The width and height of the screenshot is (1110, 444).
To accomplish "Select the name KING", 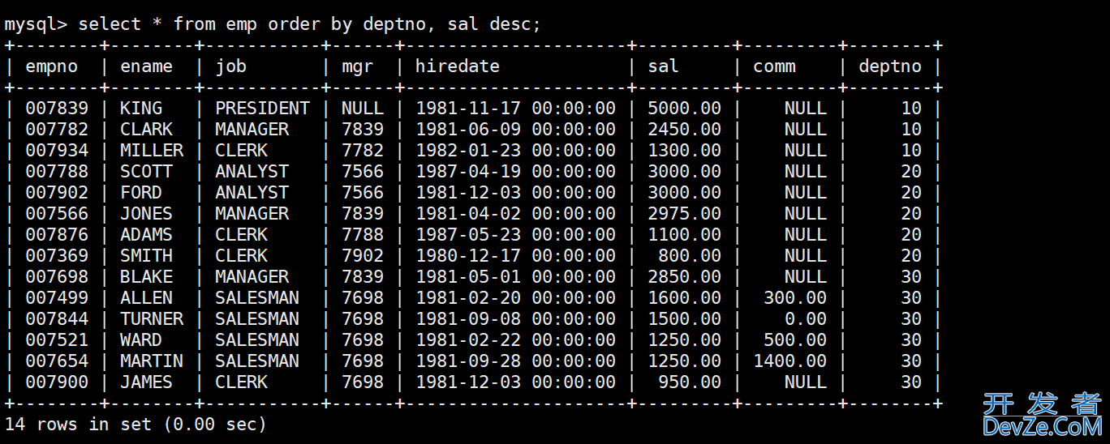I will click(141, 108).
